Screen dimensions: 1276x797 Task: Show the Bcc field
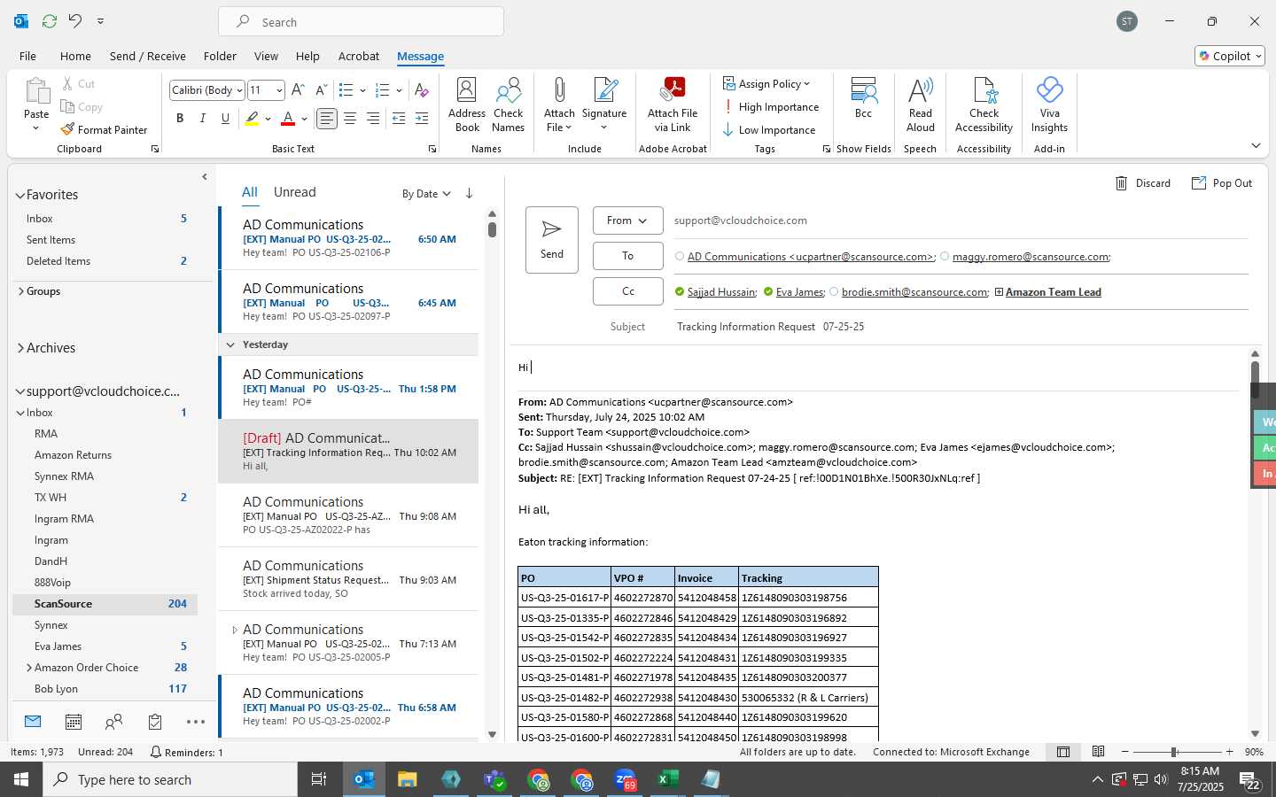coord(863,97)
